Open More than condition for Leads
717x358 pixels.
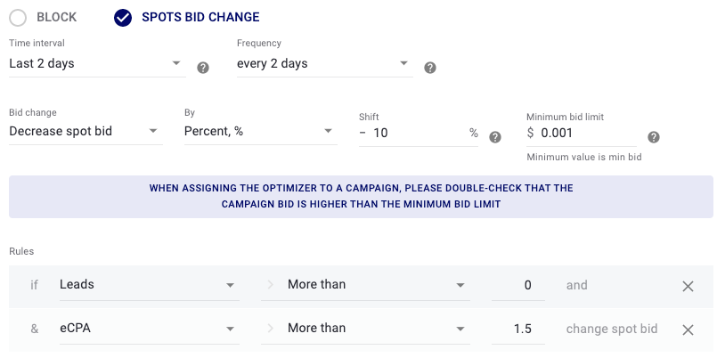click(x=365, y=285)
